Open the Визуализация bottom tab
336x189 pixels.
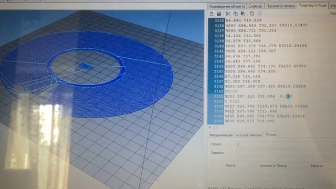click(221, 135)
